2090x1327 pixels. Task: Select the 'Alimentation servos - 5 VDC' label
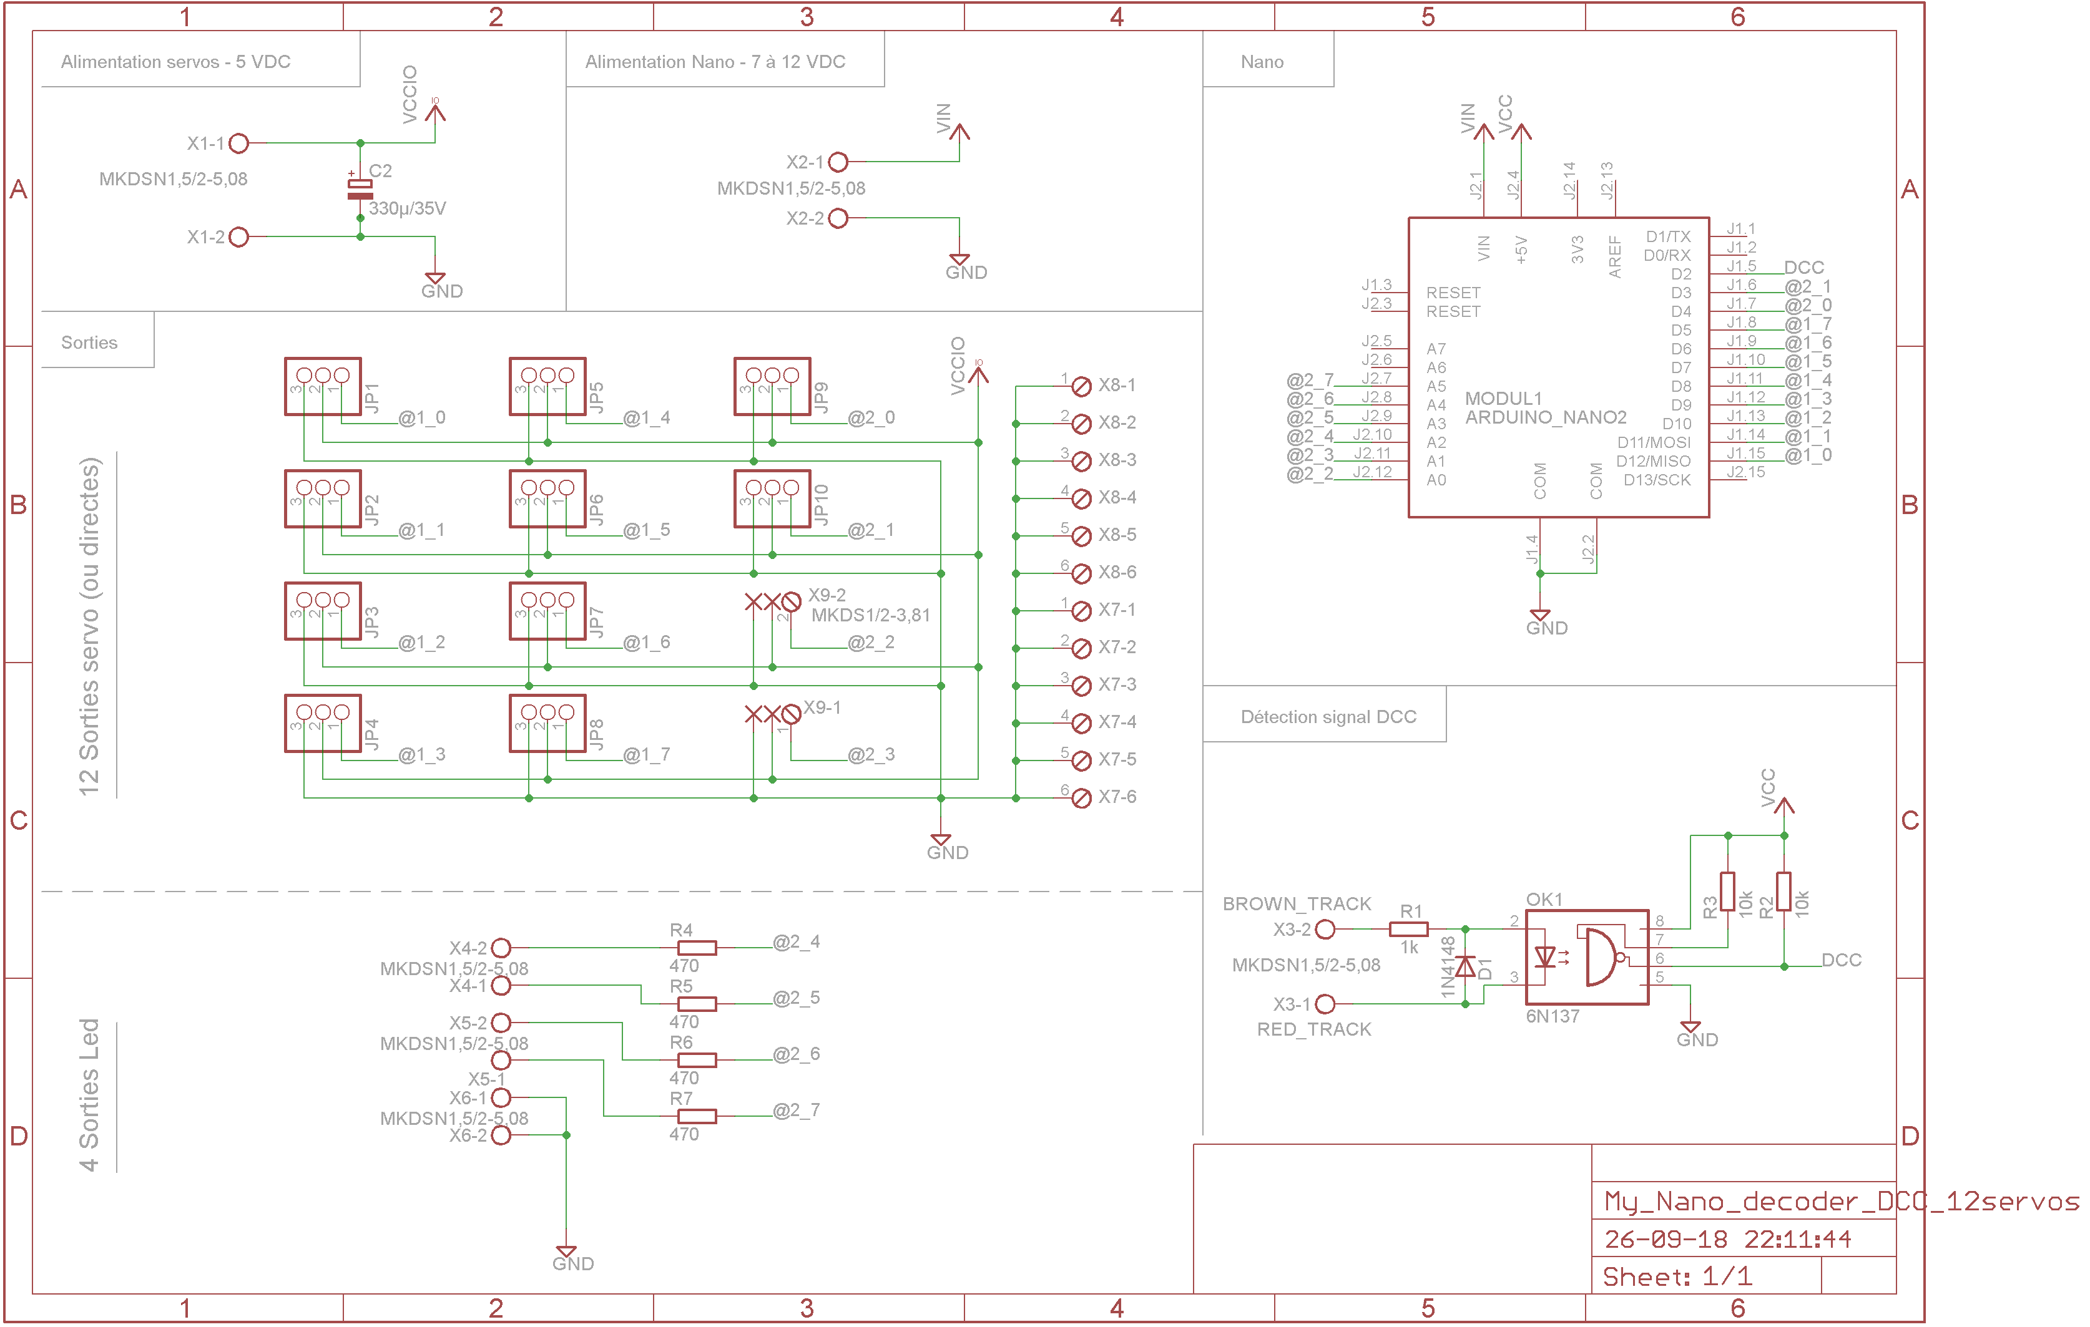point(175,62)
